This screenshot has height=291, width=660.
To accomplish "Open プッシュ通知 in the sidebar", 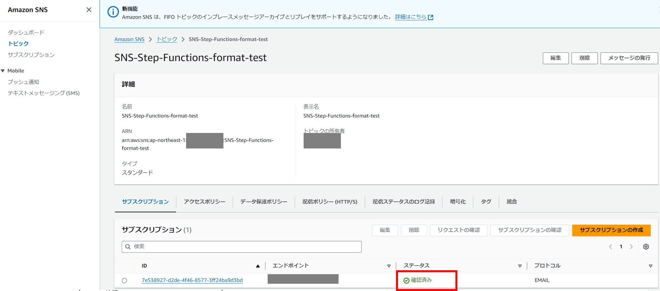I will 23,82.
